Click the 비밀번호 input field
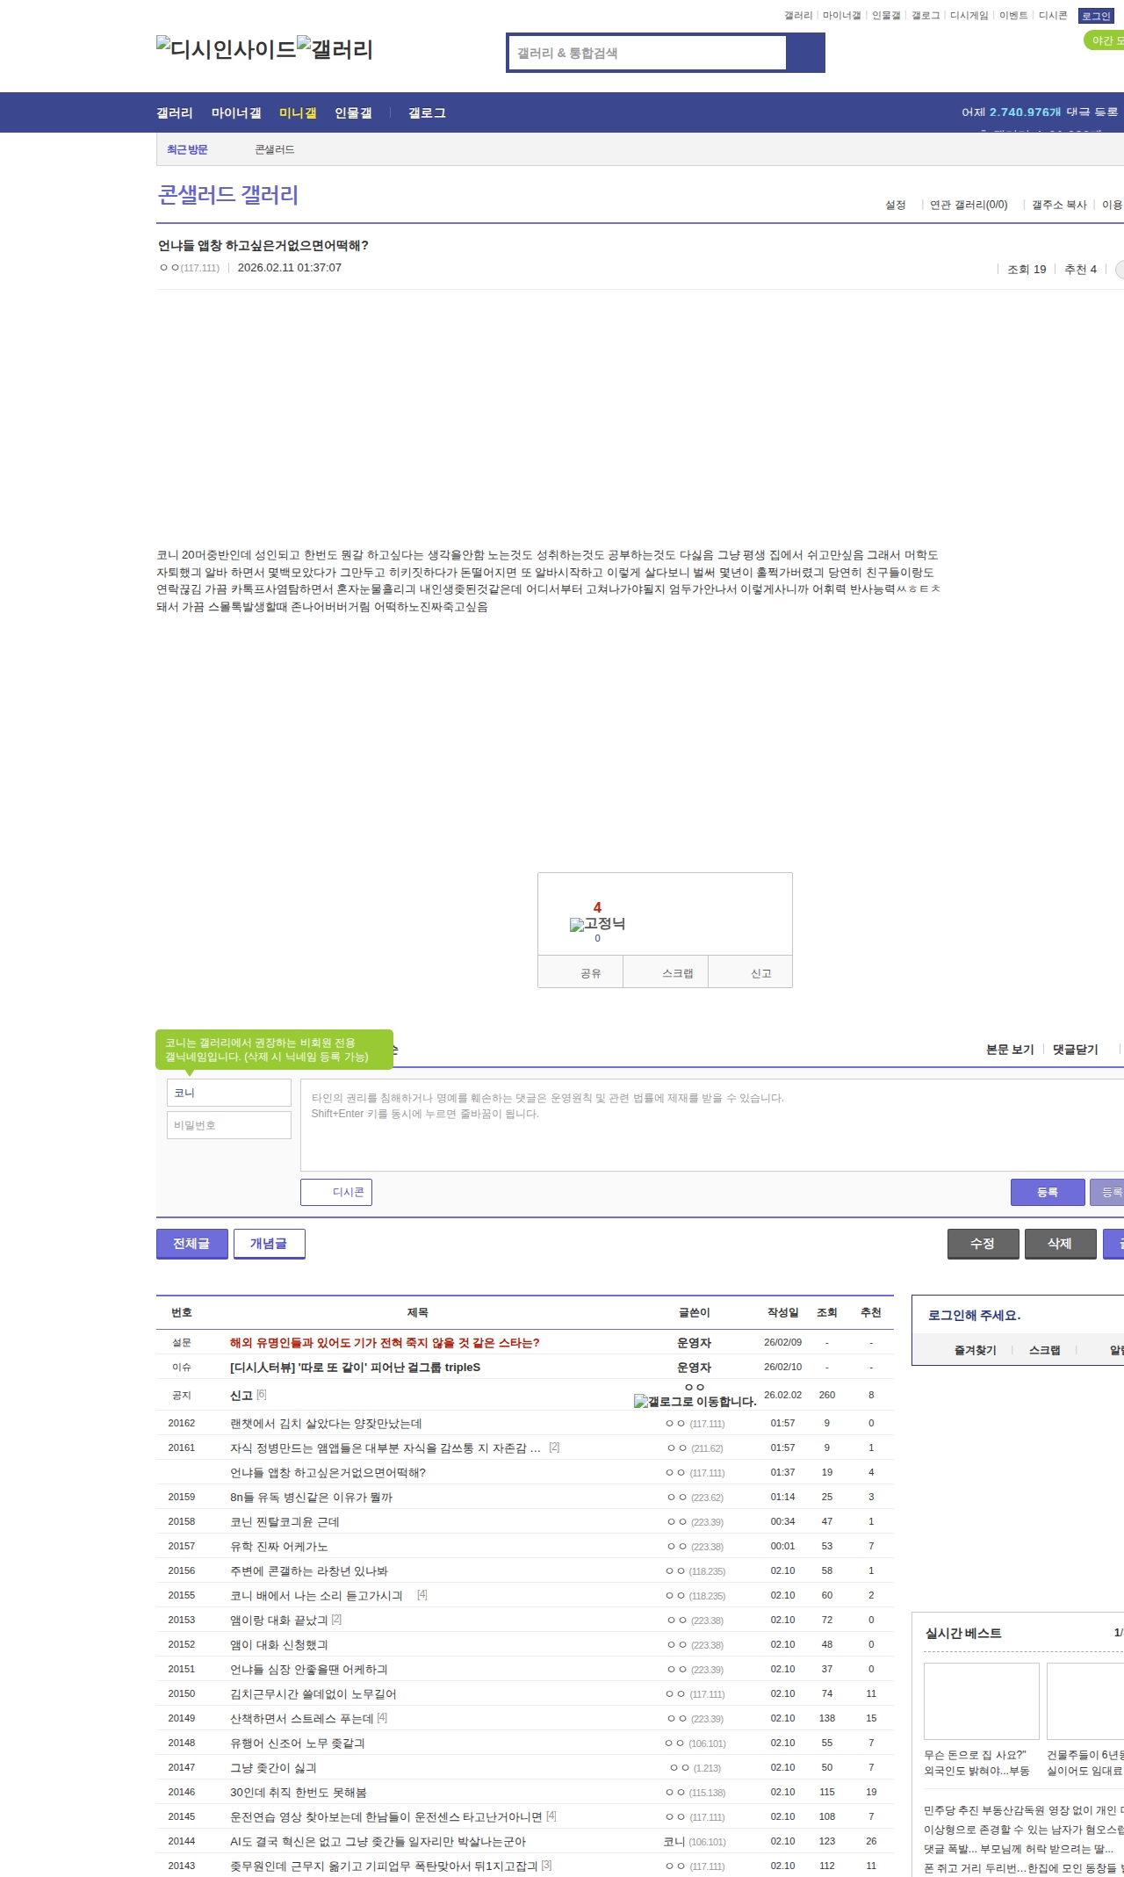This screenshot has height=1877, width=1124. [229, 1125]
